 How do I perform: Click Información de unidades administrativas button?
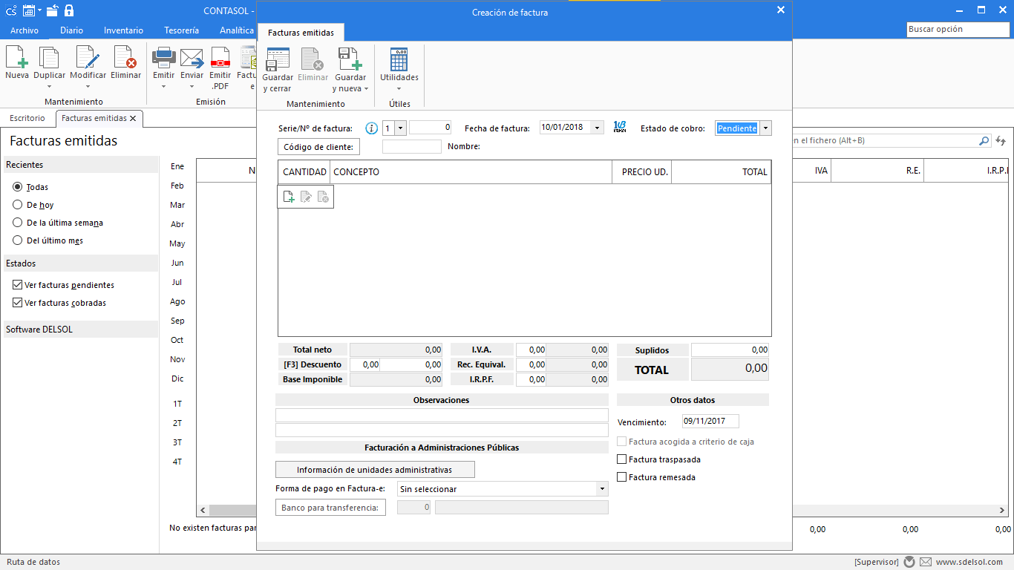tap(375, 470)
